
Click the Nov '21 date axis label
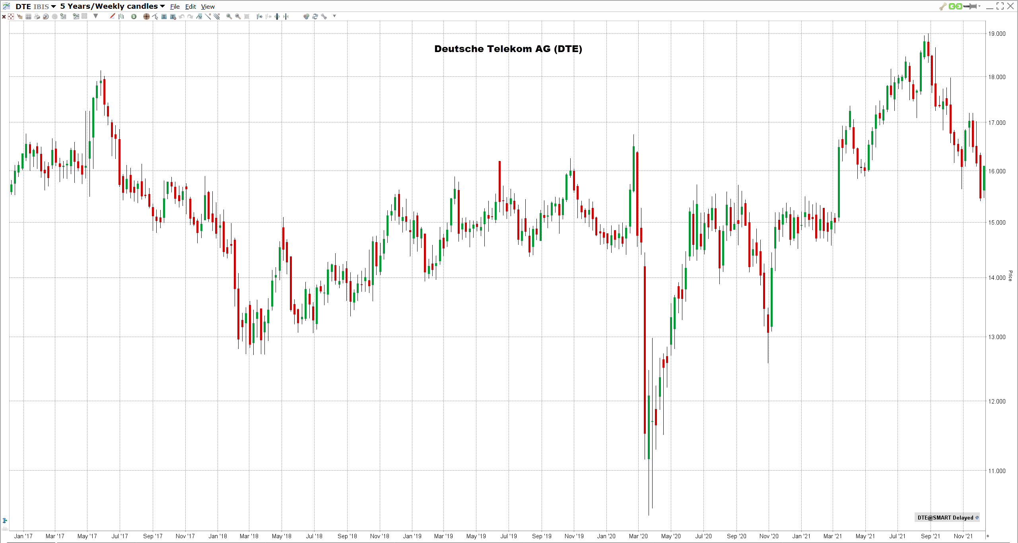point(963,536)
